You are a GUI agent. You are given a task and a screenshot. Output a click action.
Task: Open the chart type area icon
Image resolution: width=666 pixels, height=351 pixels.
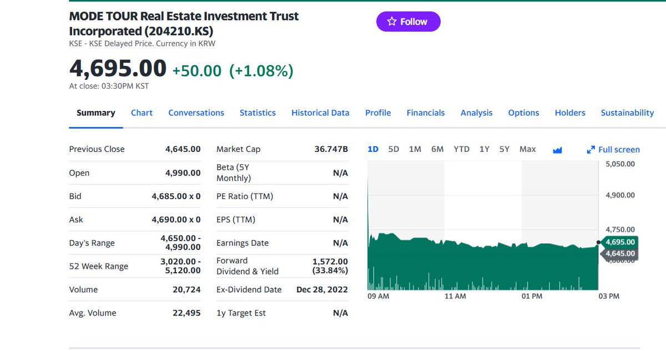pos(558,150)
